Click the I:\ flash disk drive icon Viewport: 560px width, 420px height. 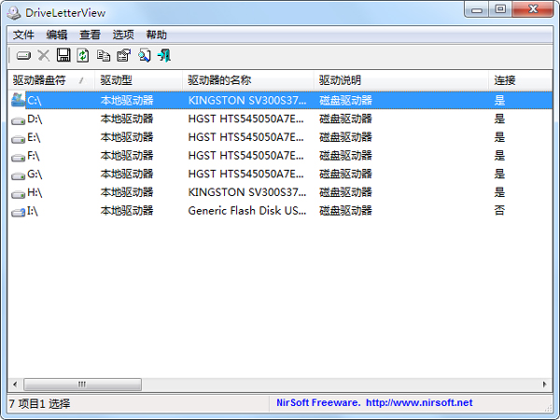click(x=18, y=212)
